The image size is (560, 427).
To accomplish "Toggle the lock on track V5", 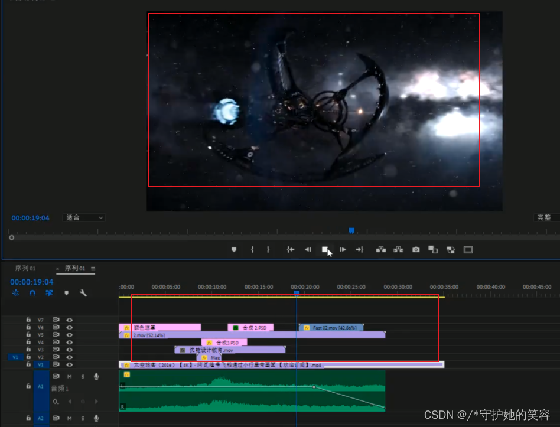I will click(x=28, y=334).
